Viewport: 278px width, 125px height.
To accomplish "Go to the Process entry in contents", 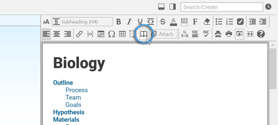I will tap(76, 90).
